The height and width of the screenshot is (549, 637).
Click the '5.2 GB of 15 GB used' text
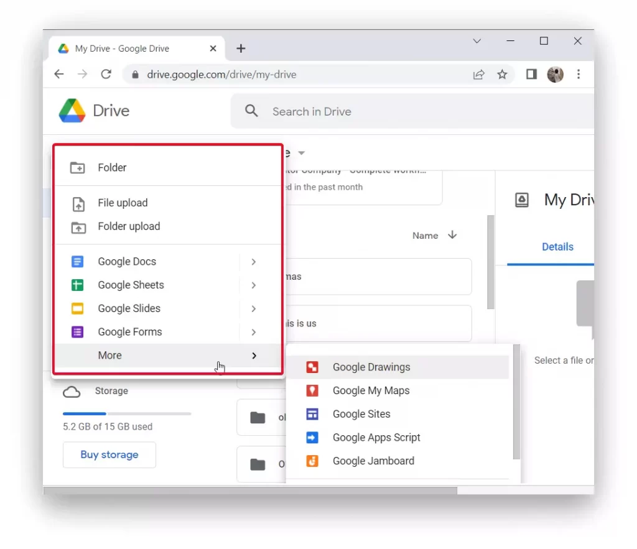pyautogui.click(x=108, y=427)
